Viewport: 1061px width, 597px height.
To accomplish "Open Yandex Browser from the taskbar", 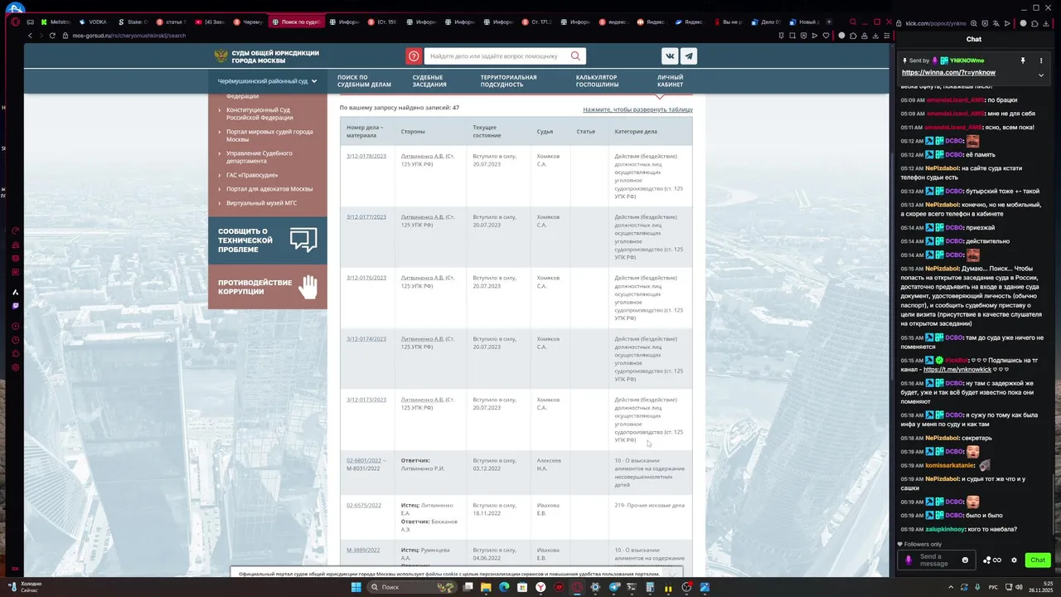I will (x=540, y=587).
